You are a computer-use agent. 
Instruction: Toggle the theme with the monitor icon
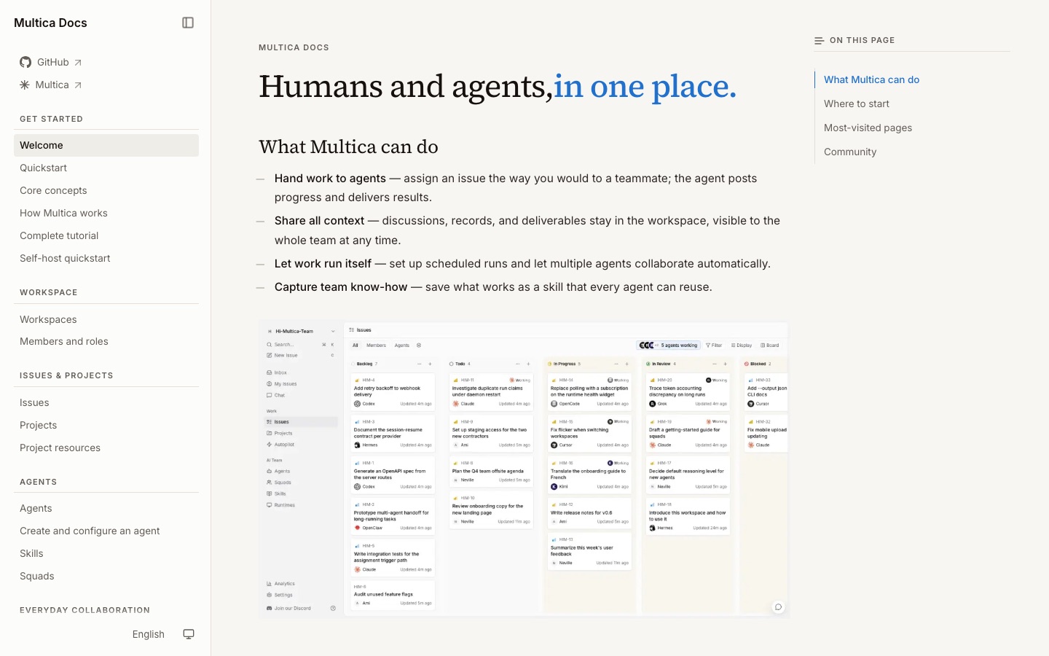tap(189, 634)
